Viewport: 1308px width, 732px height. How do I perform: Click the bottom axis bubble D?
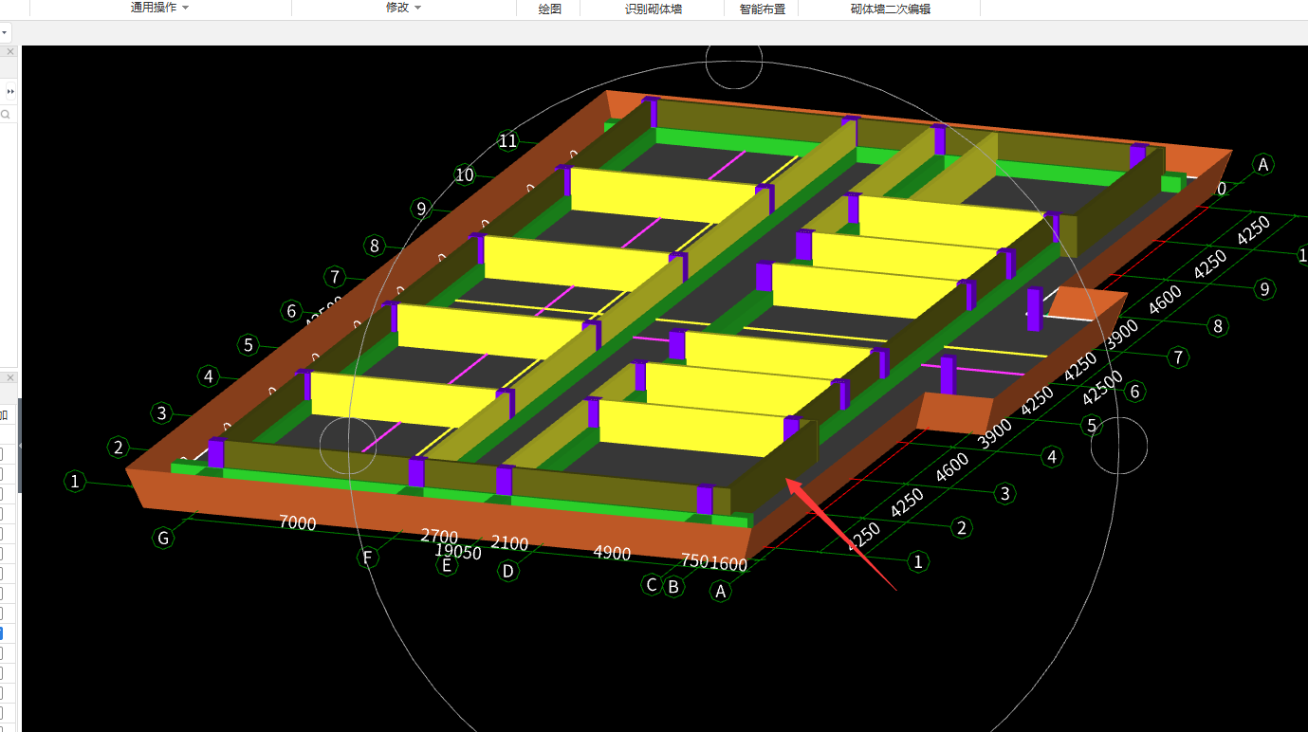[x=508, y=571]
